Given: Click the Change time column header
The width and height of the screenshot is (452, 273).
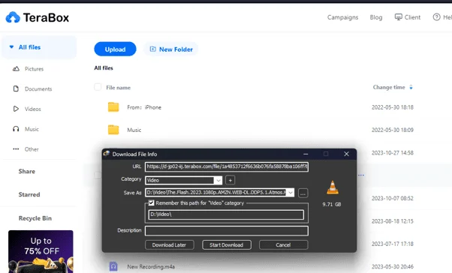Looking at the screenshot, I should 389,87.
